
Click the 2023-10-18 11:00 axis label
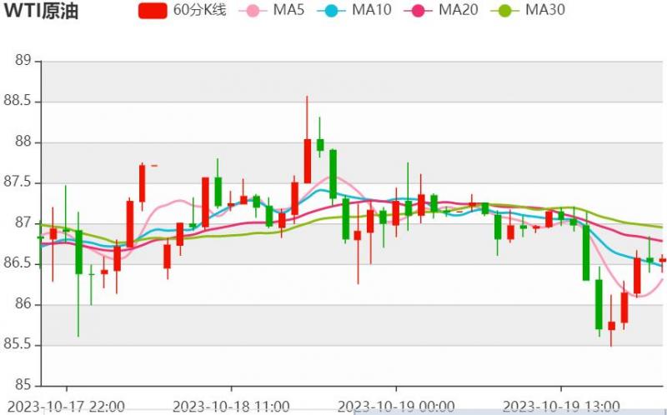pos(232,407)
